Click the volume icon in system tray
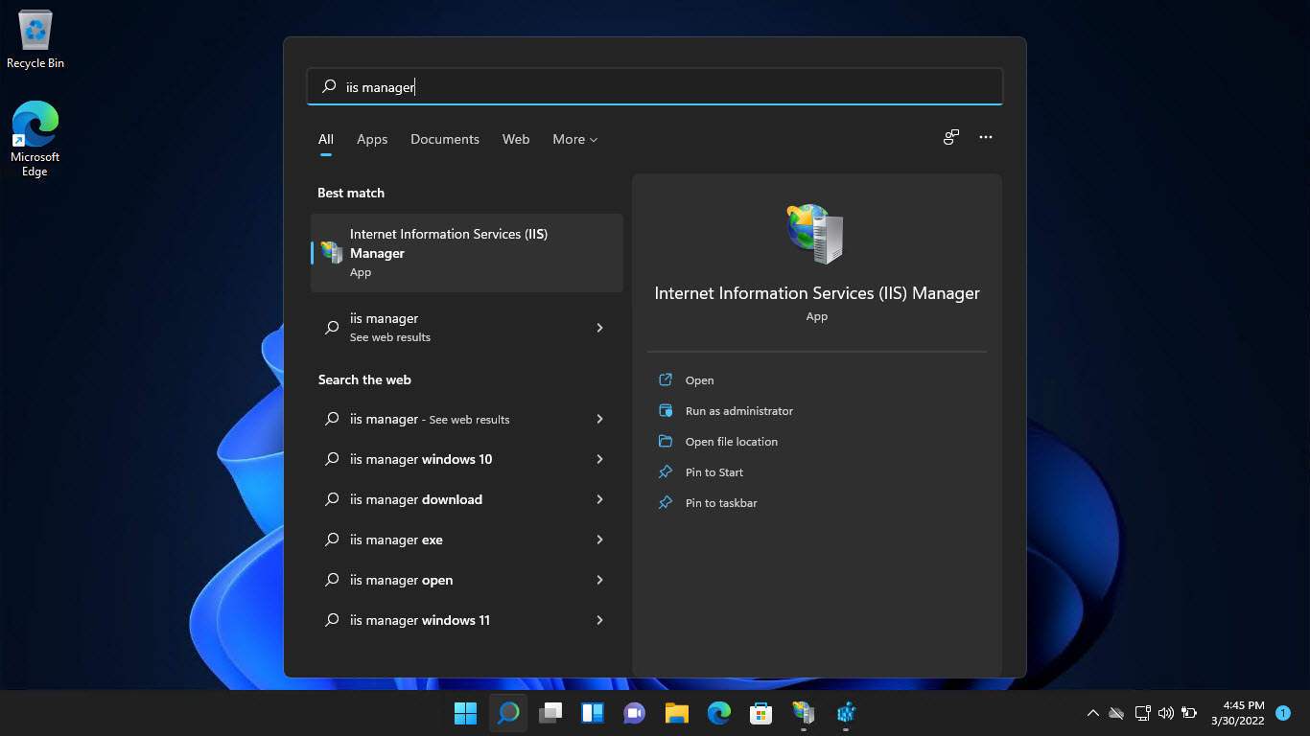This screenshot has width=1310, height=736. (x=1166, y=713)
